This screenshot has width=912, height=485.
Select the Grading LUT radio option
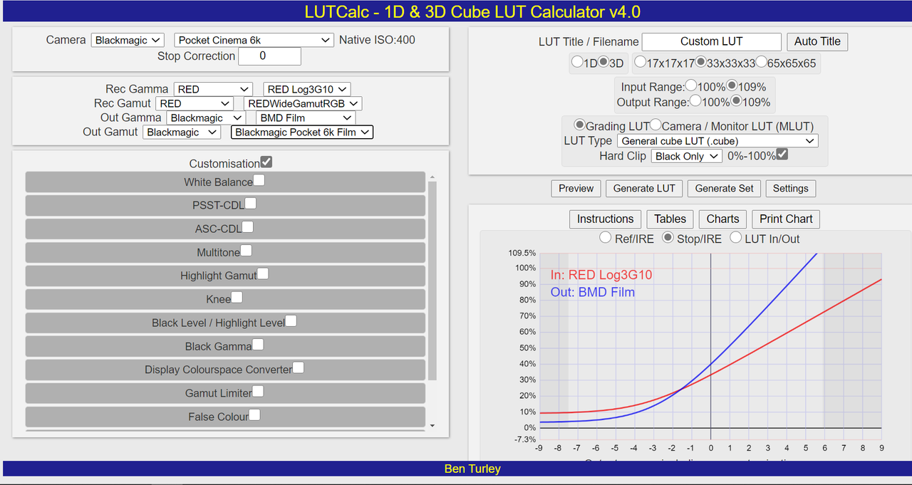(x=580, y=125)
